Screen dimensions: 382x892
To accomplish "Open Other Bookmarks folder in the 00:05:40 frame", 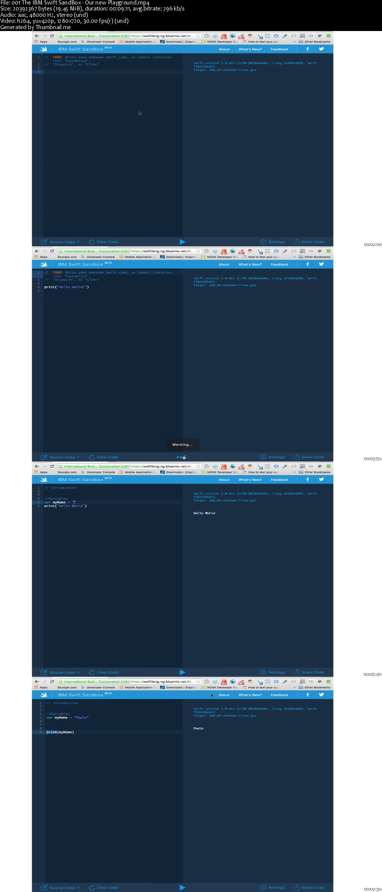I will [314, 472].
